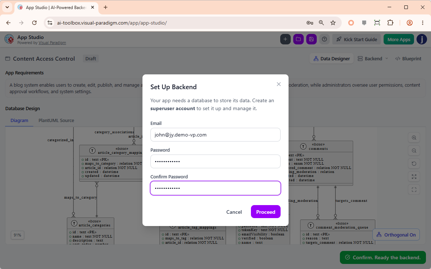Viewport: 431px width, 269px height.
Task: Open site information icon in address bar
Action: tap(50, 23)
